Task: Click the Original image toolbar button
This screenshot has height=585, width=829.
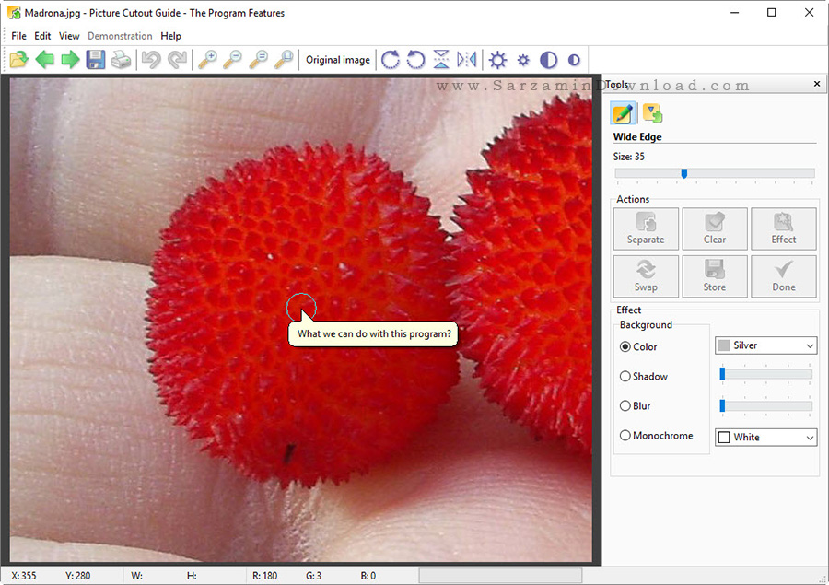Action: tap(338, 60)
